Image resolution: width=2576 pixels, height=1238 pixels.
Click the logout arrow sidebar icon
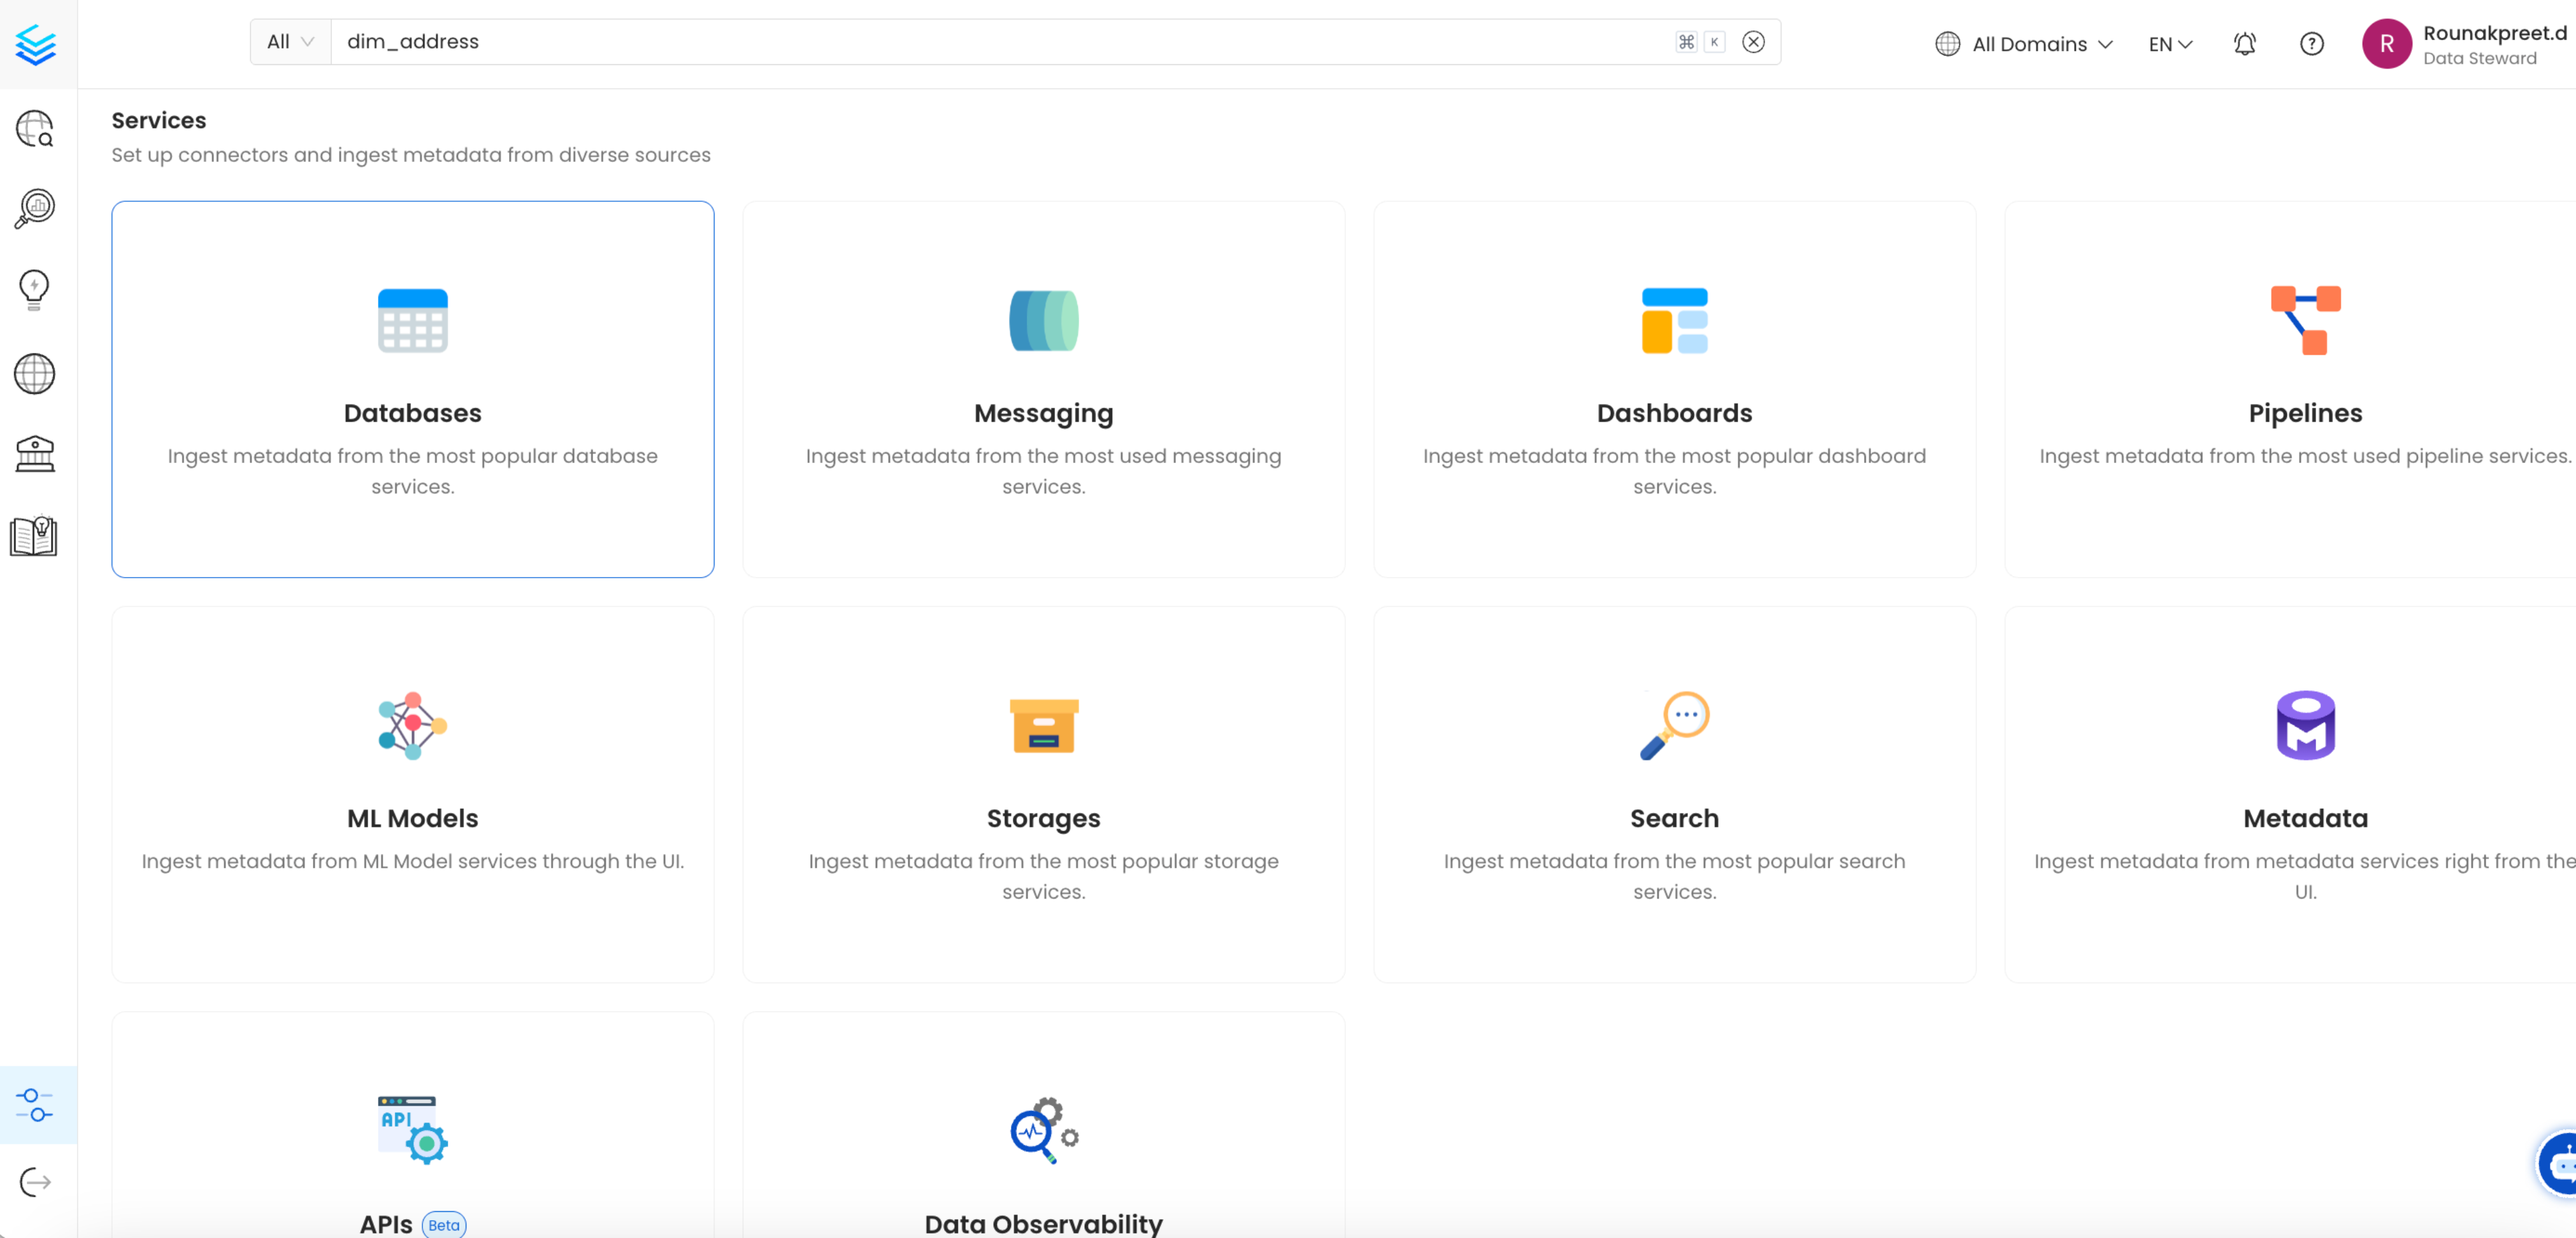click(x=35, y=1182)
